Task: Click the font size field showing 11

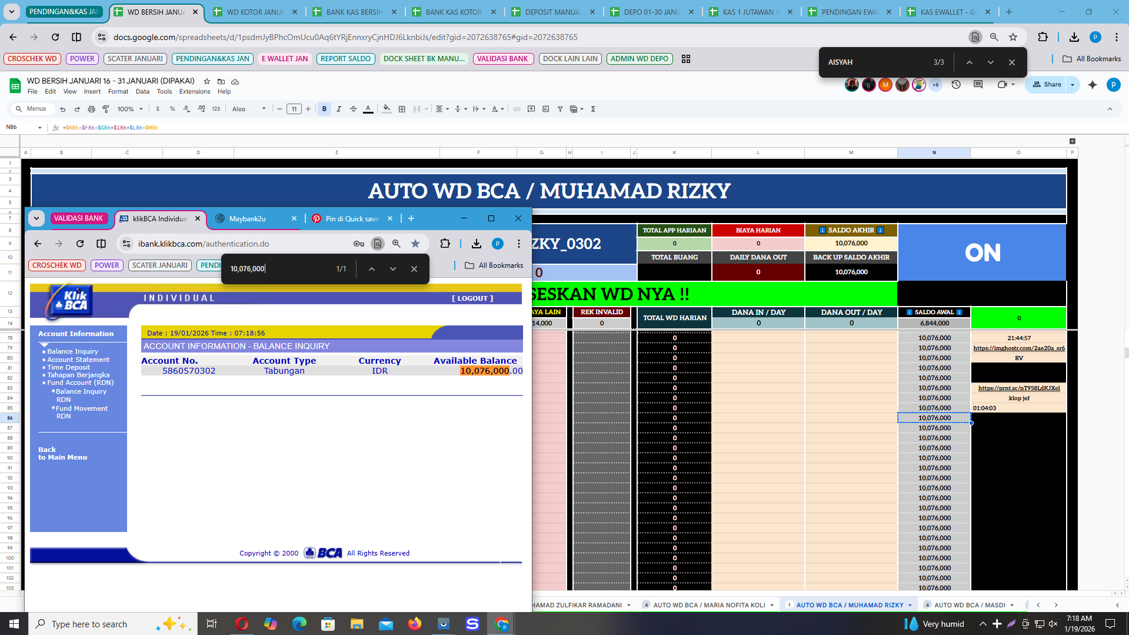Action: 294,109
